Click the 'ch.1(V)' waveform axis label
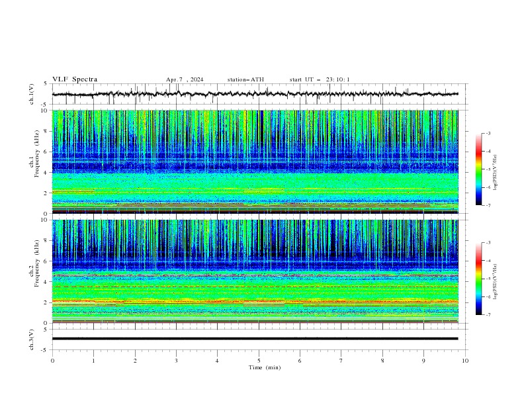The height and width of the screenshot is (405, 524). (32, 94)
